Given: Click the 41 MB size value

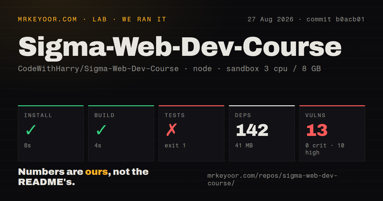Looking at the screenshot, I should 244,145.
